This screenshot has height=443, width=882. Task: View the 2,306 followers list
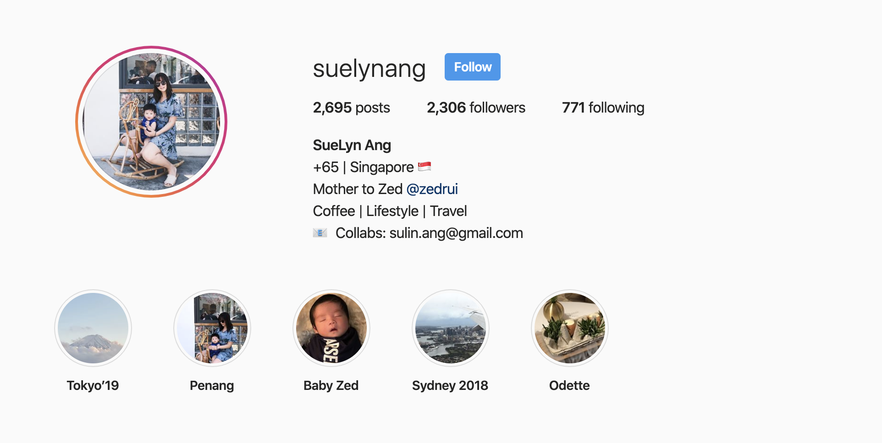(x=476, y=108)
